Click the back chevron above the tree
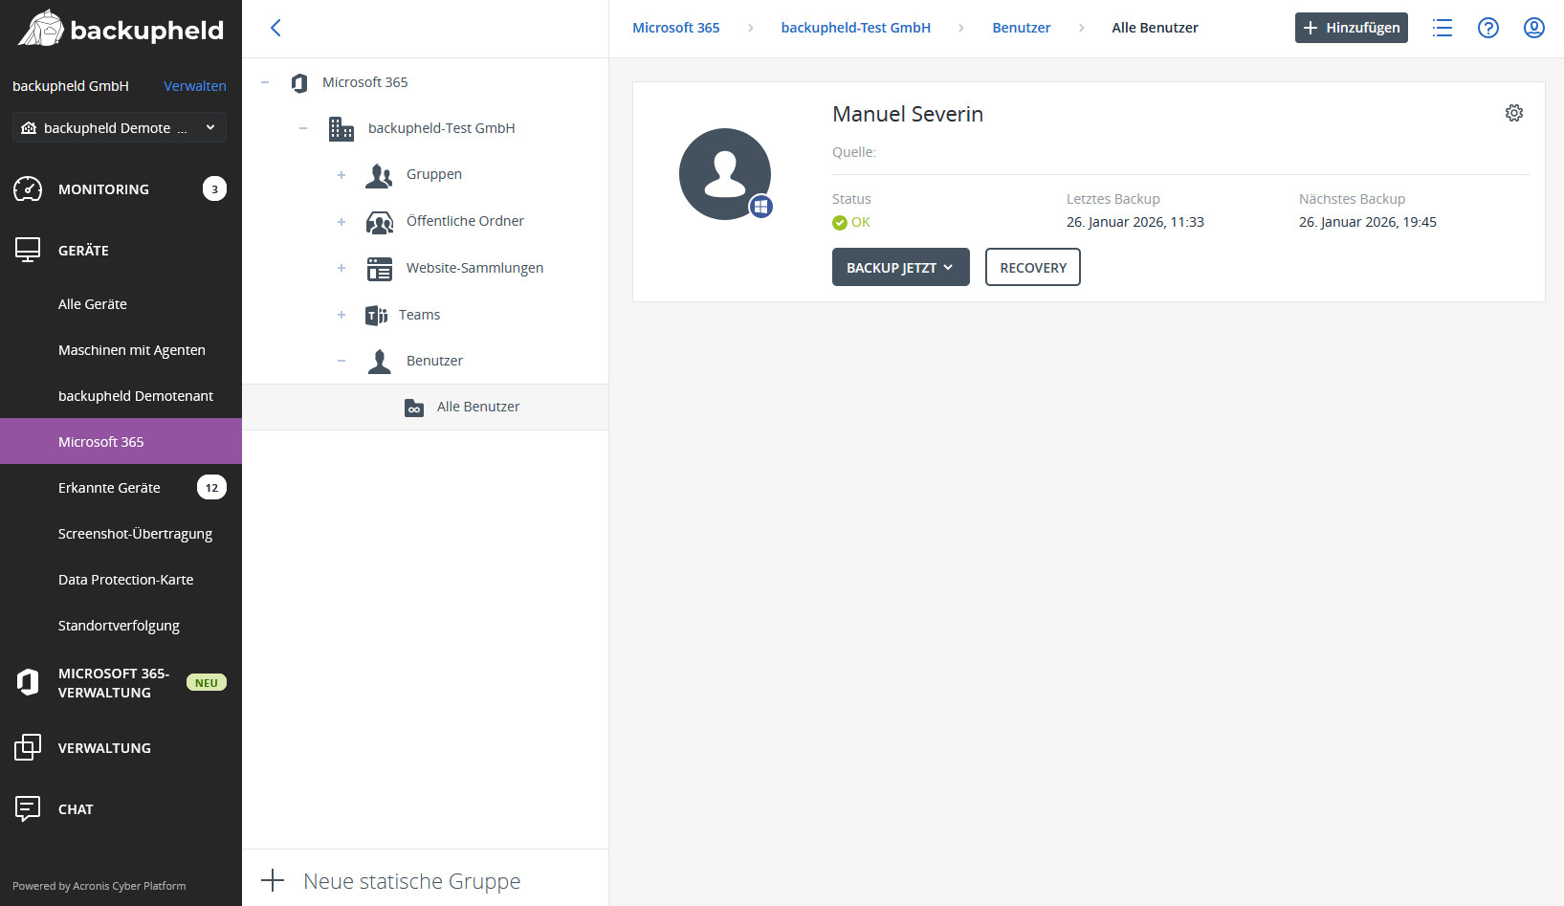Screen dimensions: 1564x906 click(x=275, y=28)
